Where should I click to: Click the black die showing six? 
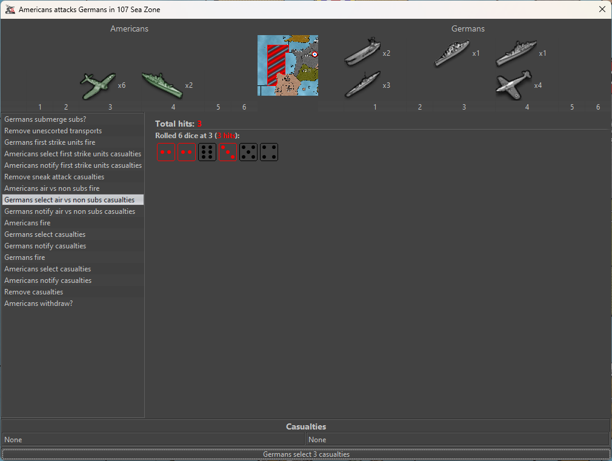coord(207,152)
